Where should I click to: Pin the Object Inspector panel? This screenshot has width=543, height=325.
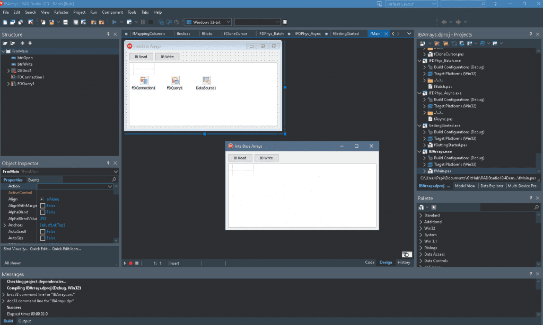tap(108, 163)
